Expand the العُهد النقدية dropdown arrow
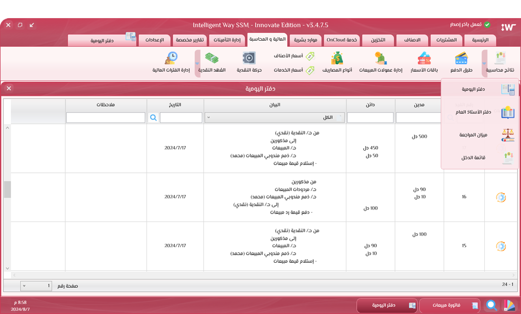This screenshot has height=314, width=521. pos(197,63)
